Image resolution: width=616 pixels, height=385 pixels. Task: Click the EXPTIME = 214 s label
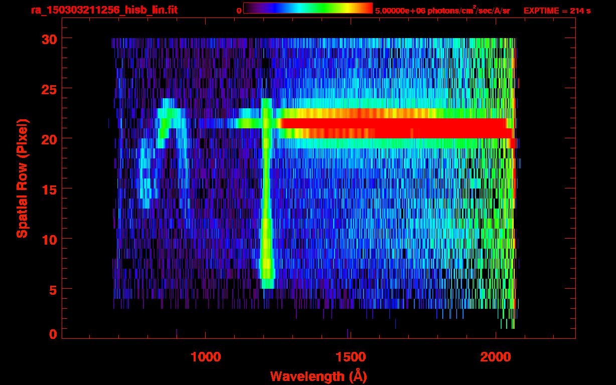tap(557, 10)
